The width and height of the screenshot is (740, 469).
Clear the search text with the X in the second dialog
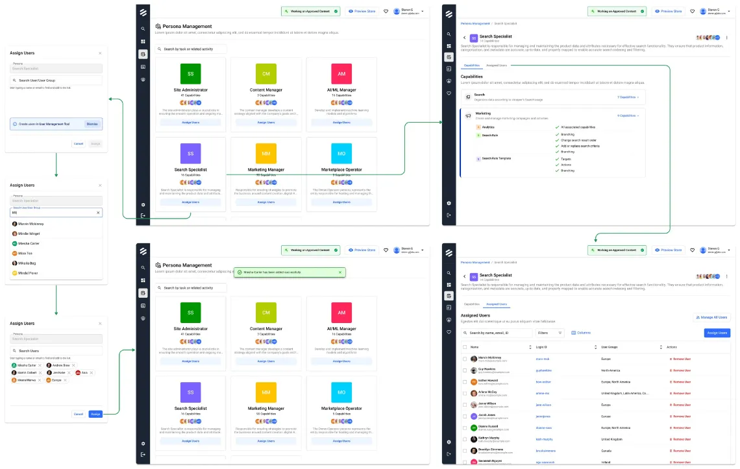pyautogui.click(x=98, y=213)
